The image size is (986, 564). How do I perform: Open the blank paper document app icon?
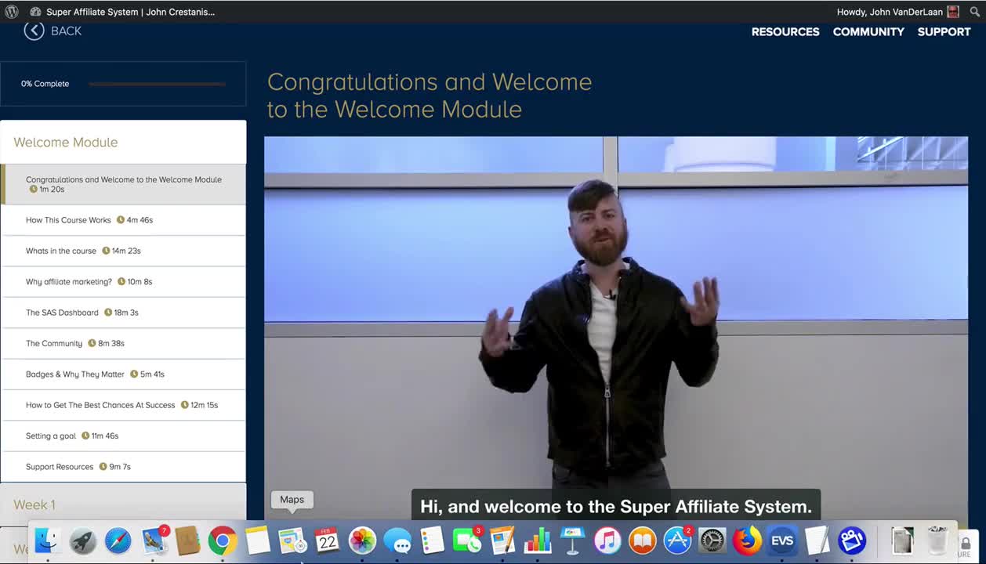pos(817,540)
